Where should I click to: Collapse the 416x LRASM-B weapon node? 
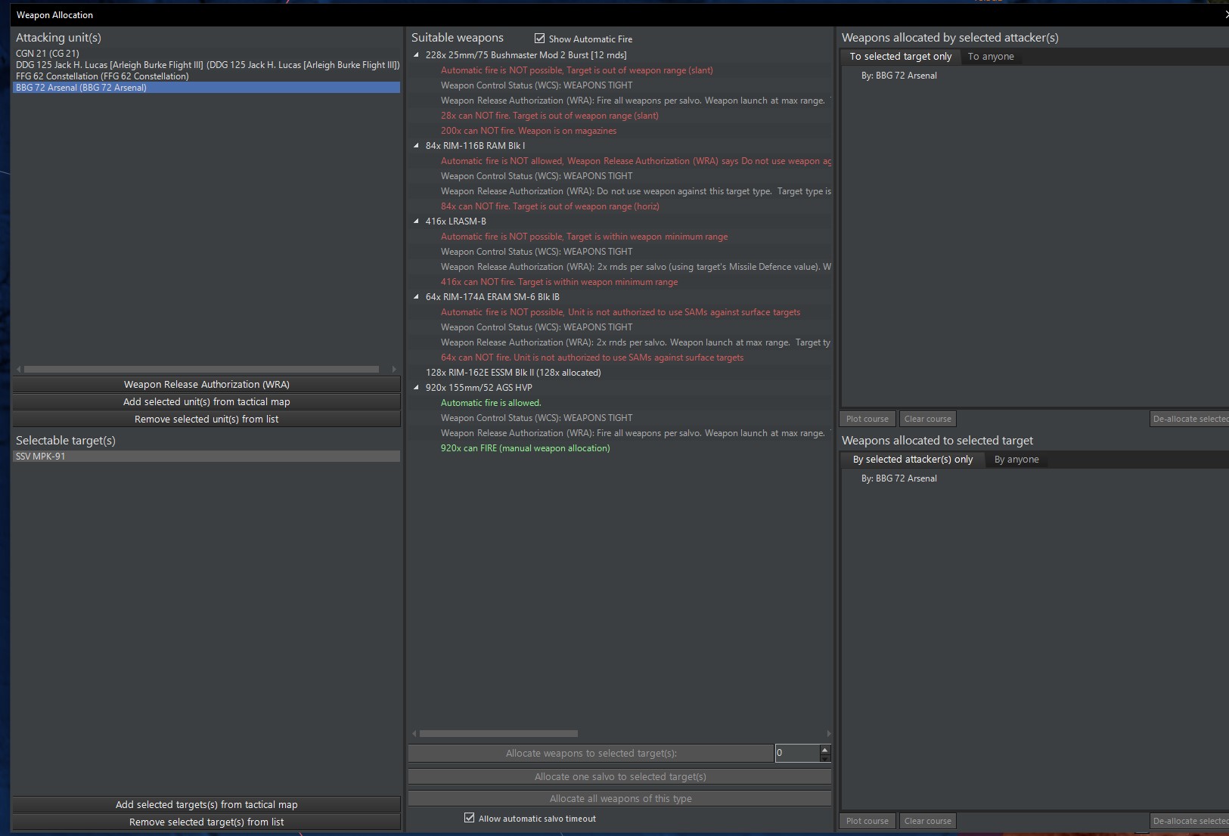[x=416, y=221]
